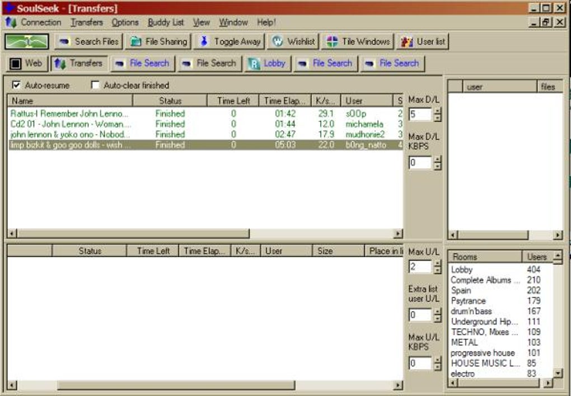Select the Transfers window tab
Image resolution: width=571 pixels, height=396 pixels.
point(79,63)
